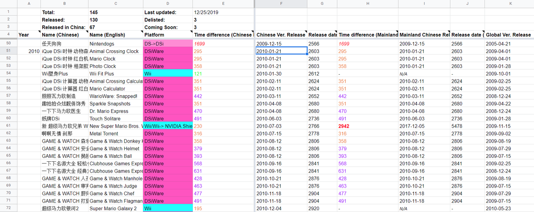Click the 'Dr. Mario Express' cell
The height and width of the screenshot is (212, 534).
(116, 111)
